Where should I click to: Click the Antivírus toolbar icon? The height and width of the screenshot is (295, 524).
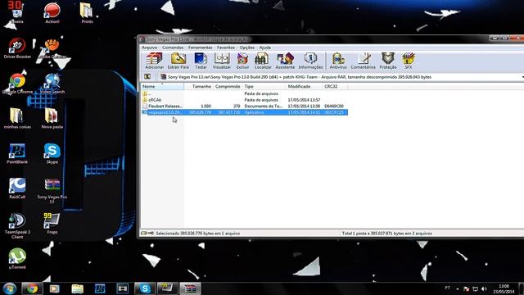click(338, 61)
